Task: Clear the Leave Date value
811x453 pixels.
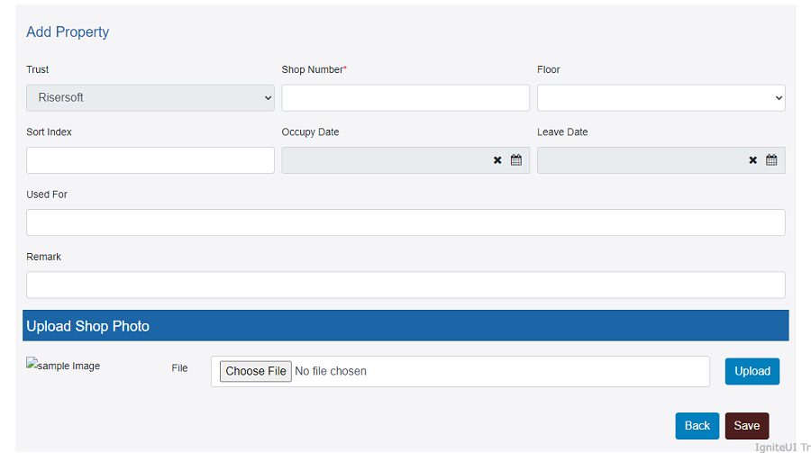Action: click(x=752, y=160)
